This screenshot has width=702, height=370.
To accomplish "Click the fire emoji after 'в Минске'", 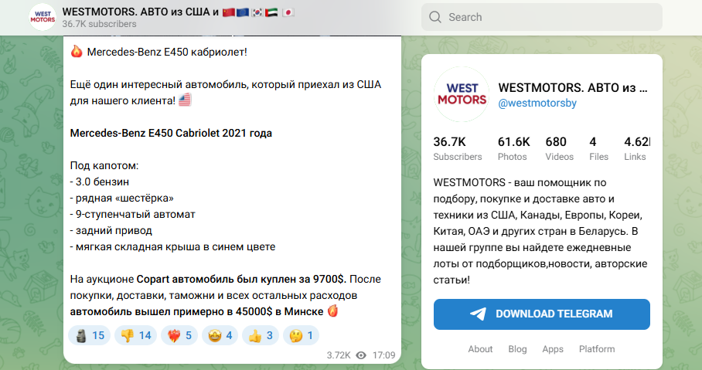I will click(x=332, y=311).
